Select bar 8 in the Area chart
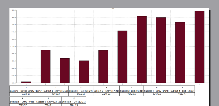 [x=161, y=50]
